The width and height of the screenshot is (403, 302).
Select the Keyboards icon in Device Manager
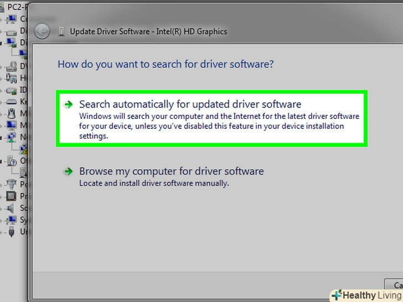[11, 102]
